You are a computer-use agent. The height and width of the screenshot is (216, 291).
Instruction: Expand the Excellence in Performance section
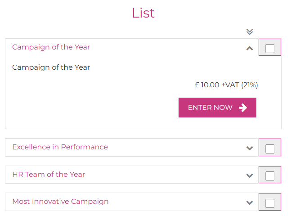[250, 148]
